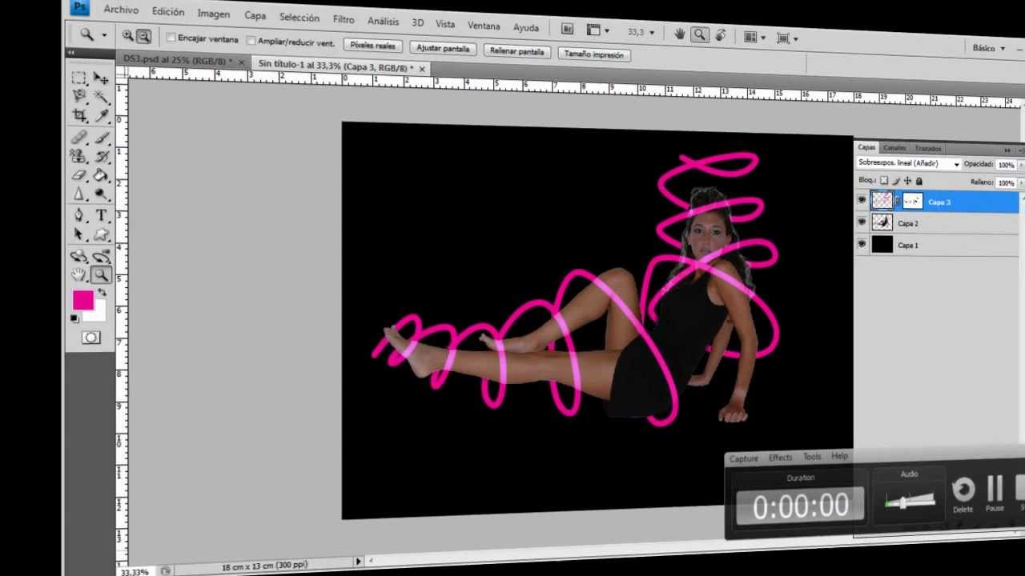Hide Capa 2 layer visibility
The image size is (1025, 576).
coord(862,222)
